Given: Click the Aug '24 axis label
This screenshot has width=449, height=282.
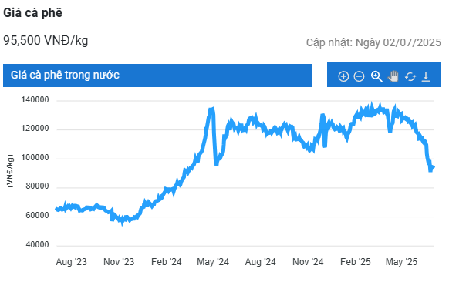Looking at the screenshot, I should pyautogui.click(x=260, y=262).
